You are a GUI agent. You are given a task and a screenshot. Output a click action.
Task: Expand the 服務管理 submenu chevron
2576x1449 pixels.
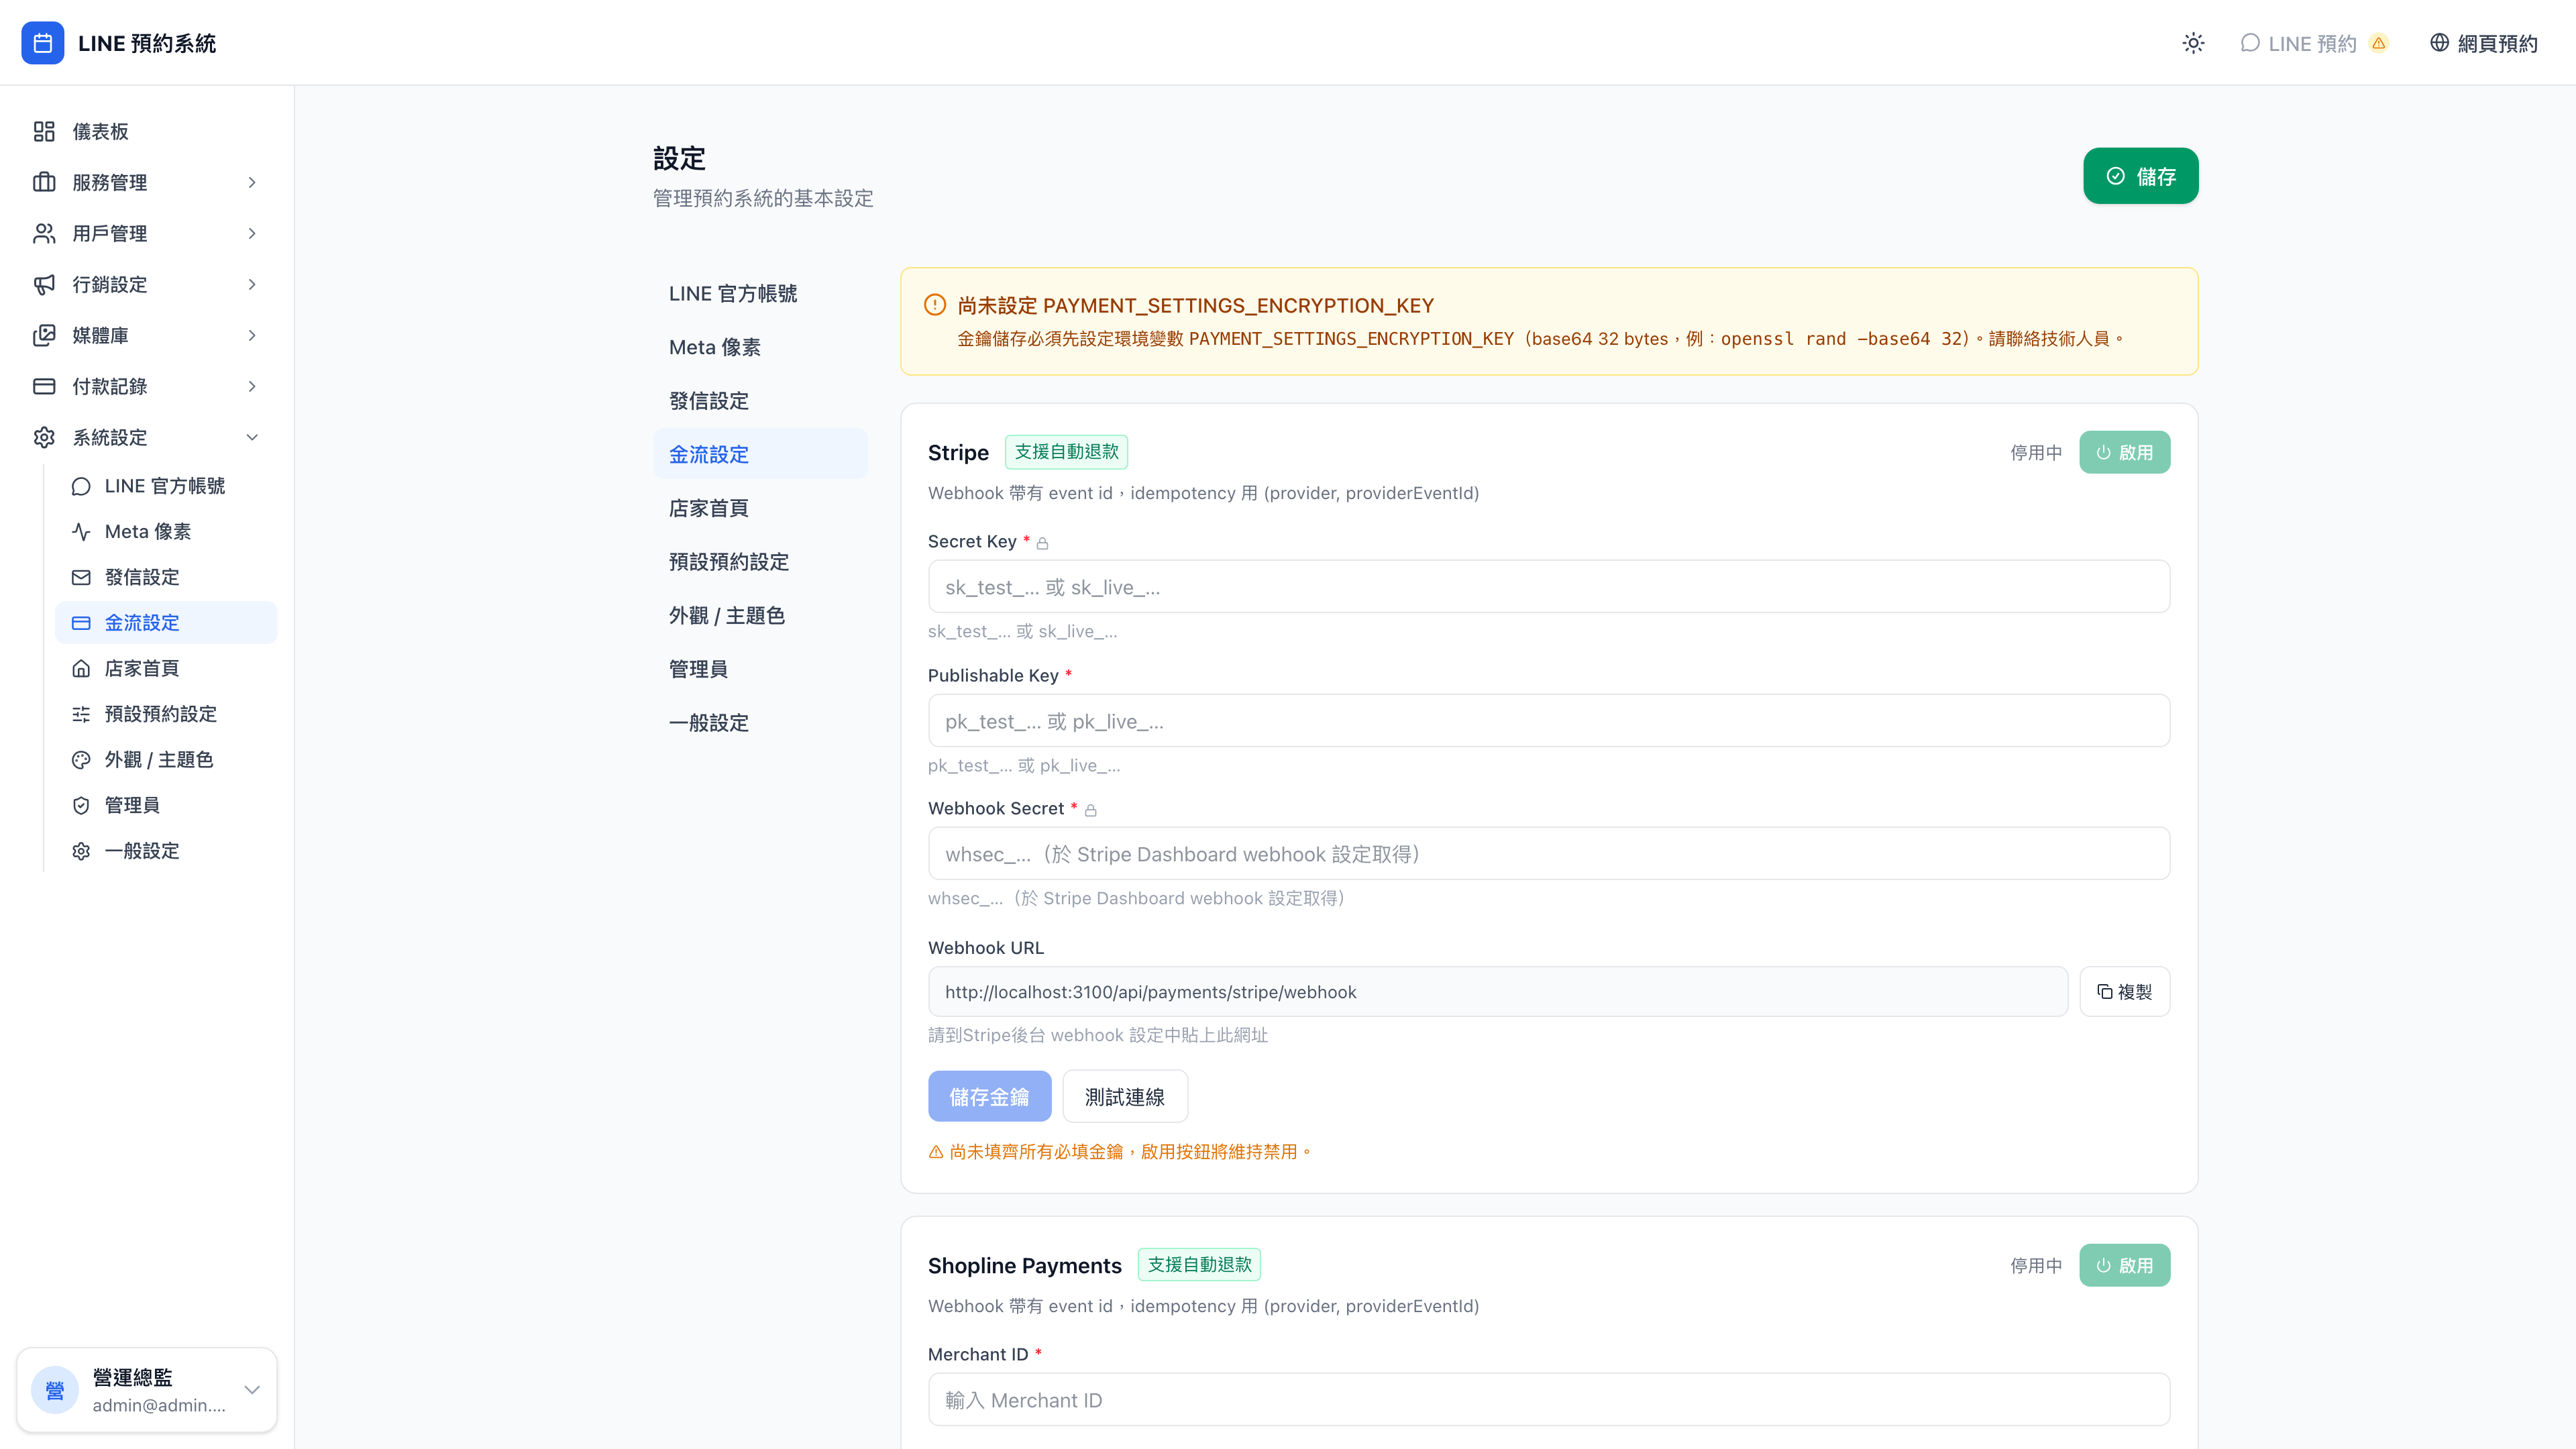click(x=252, y=182)
